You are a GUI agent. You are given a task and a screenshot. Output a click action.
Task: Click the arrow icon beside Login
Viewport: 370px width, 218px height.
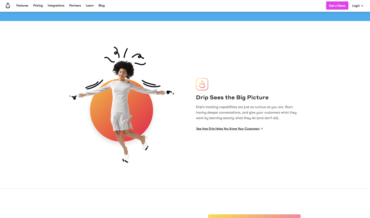coord(362,6)
